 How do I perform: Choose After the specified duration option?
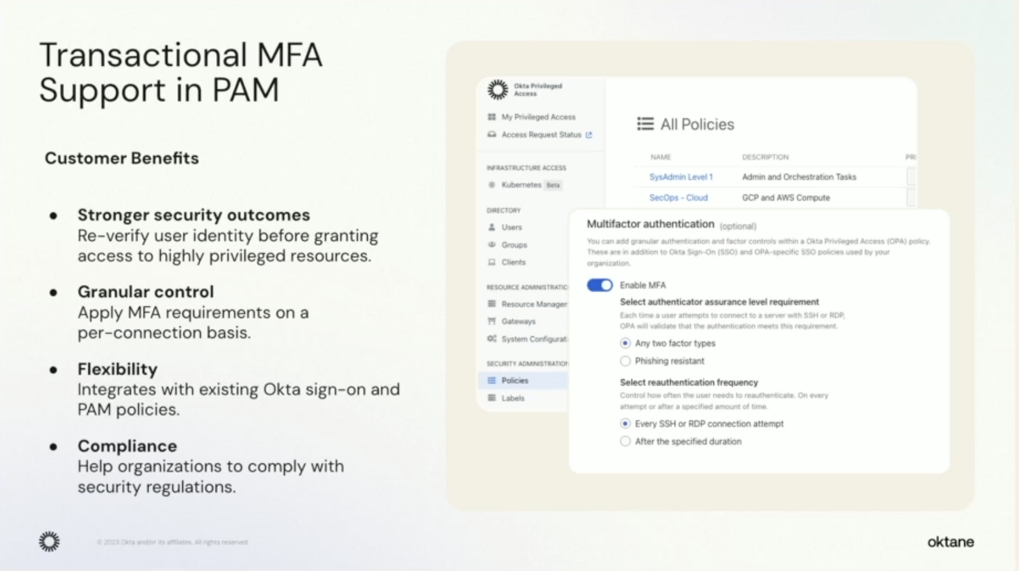(625, 441)
